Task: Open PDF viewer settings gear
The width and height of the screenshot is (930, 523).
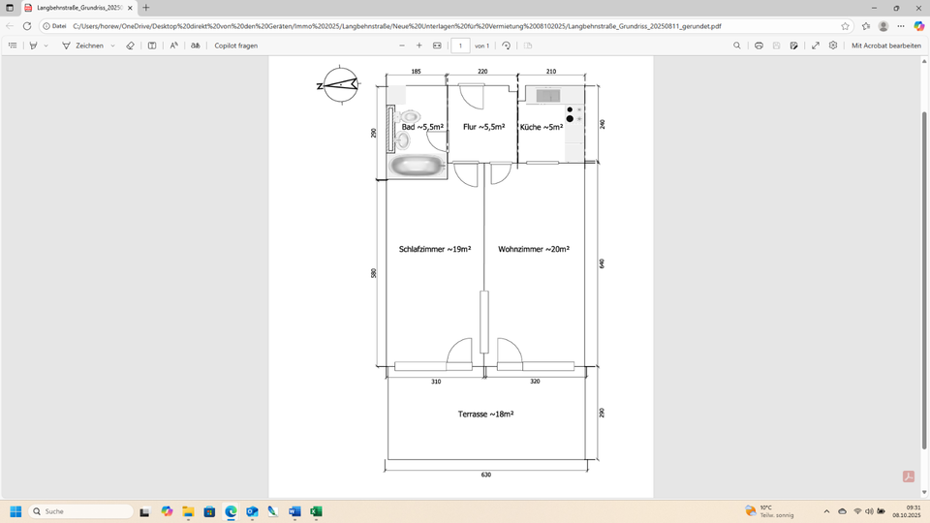Action: (833, 46)
